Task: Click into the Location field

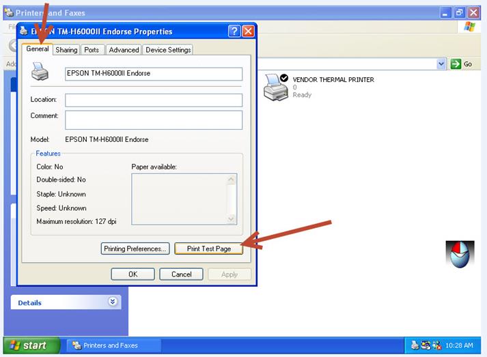Action: [154, 100]
